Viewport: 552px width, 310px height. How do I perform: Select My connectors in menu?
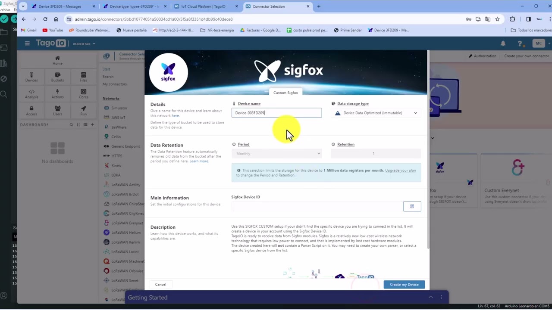pyautogui.click(x=115, y=84)
